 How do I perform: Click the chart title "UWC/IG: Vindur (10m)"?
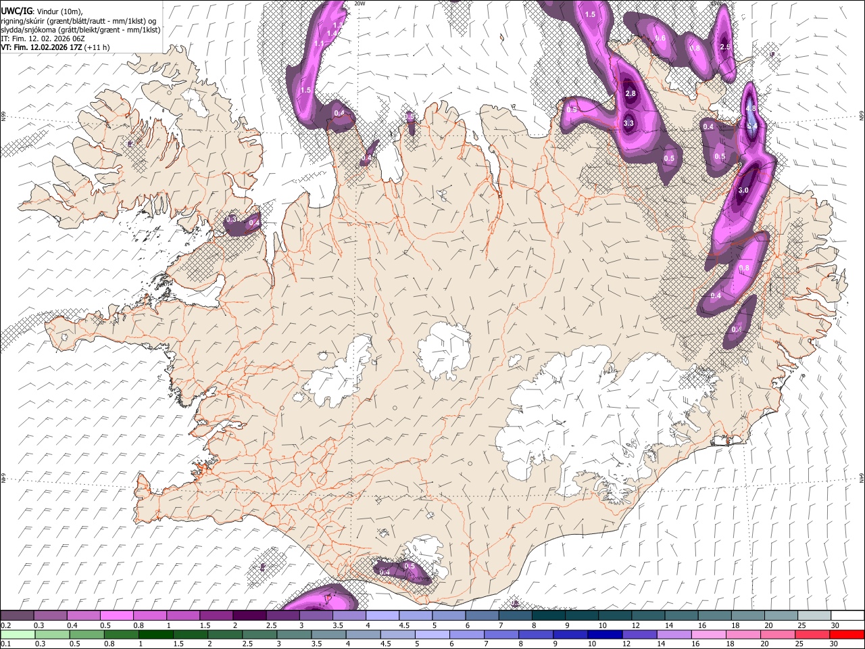(x=42, y=11)
